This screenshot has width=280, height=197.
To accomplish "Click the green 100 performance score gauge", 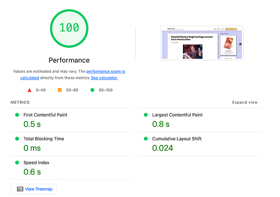I will click(x=69, y=29).
